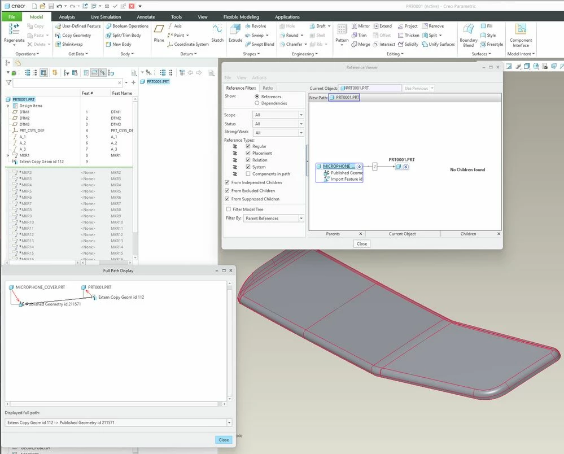
Task: Click the Project tool
Action: click(408, 26)
